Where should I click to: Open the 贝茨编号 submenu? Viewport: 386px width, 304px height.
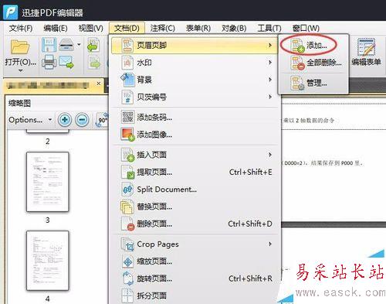(194, 97)
